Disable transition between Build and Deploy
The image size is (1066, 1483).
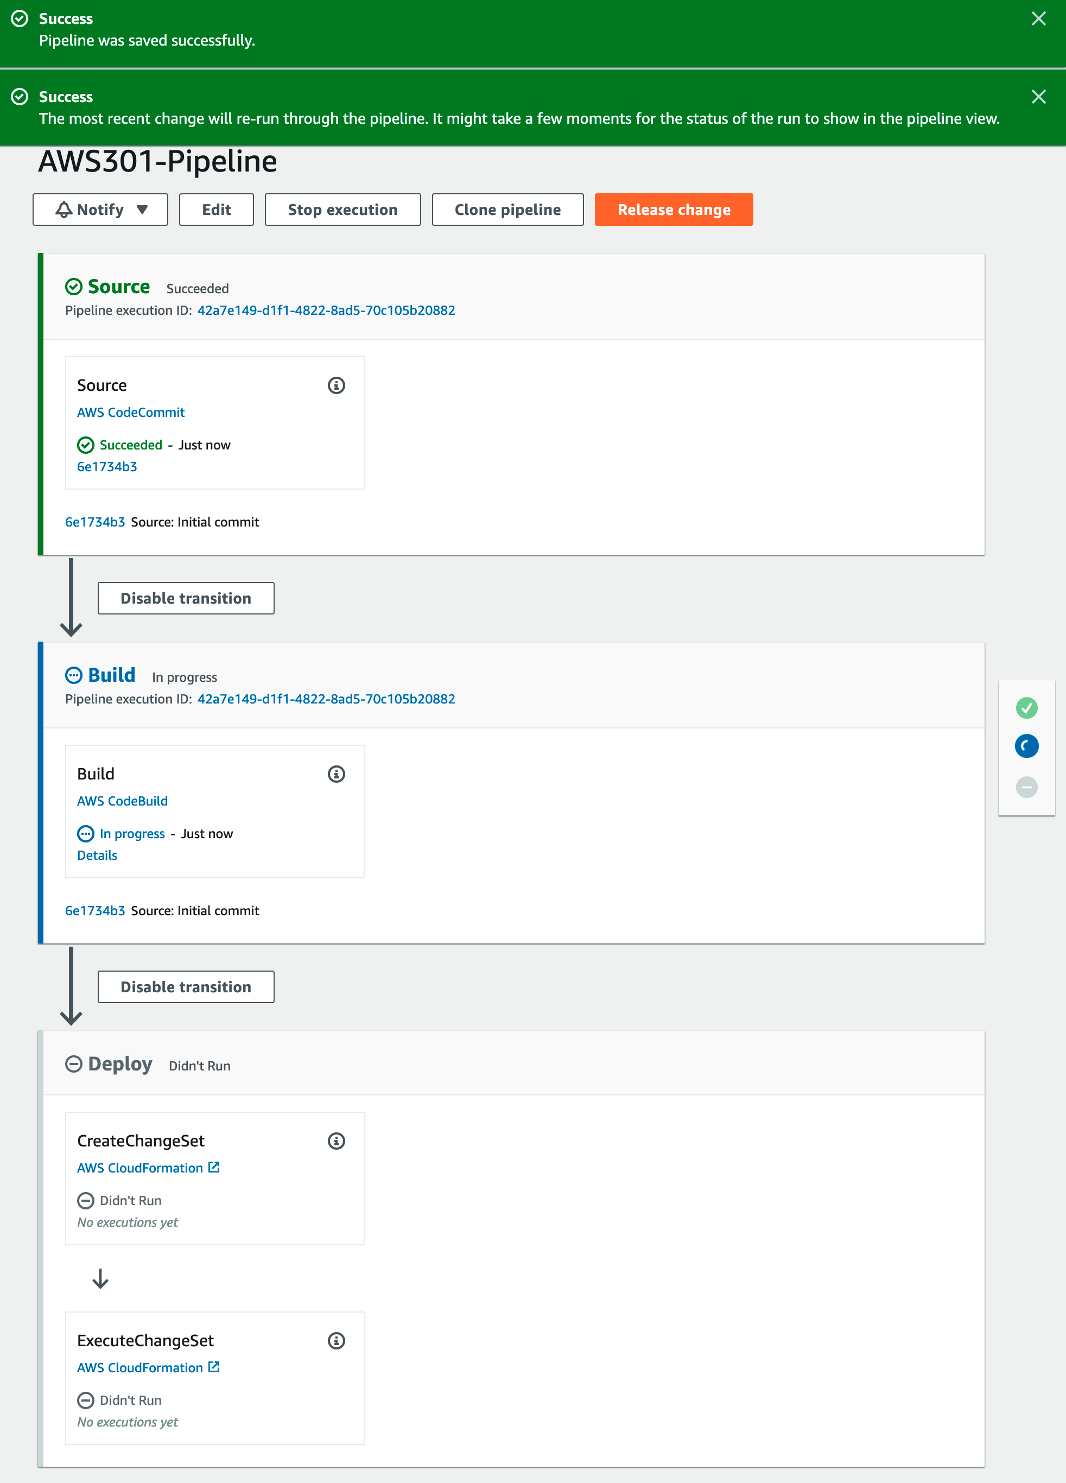click(186, 987)
